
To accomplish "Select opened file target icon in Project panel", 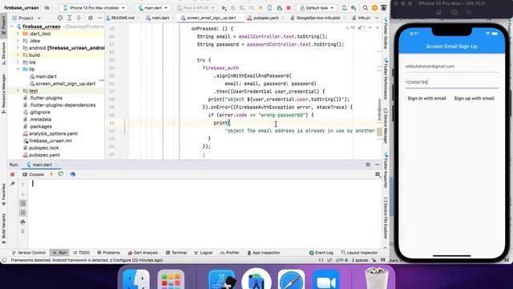I will pos(60,18).
